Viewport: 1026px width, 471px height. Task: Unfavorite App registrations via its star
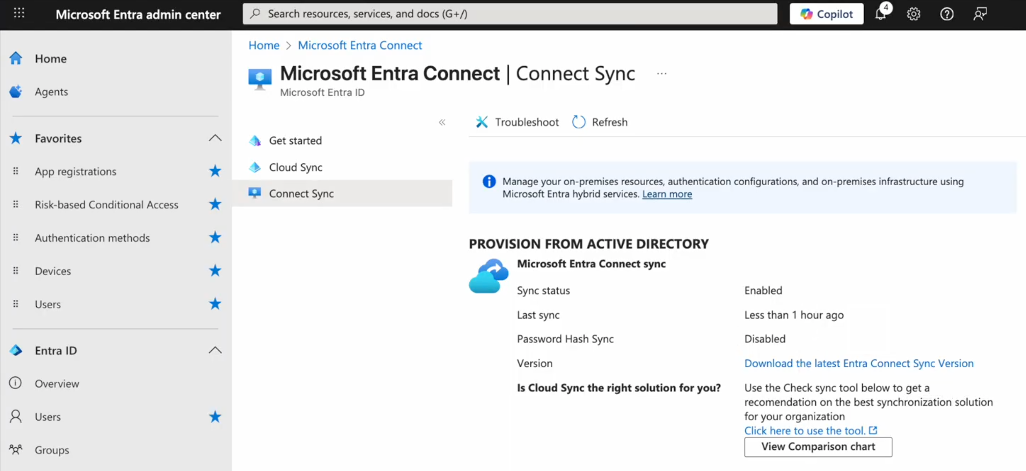click(215, 171)
